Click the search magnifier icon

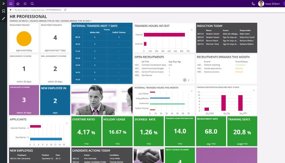click(32, 4)
